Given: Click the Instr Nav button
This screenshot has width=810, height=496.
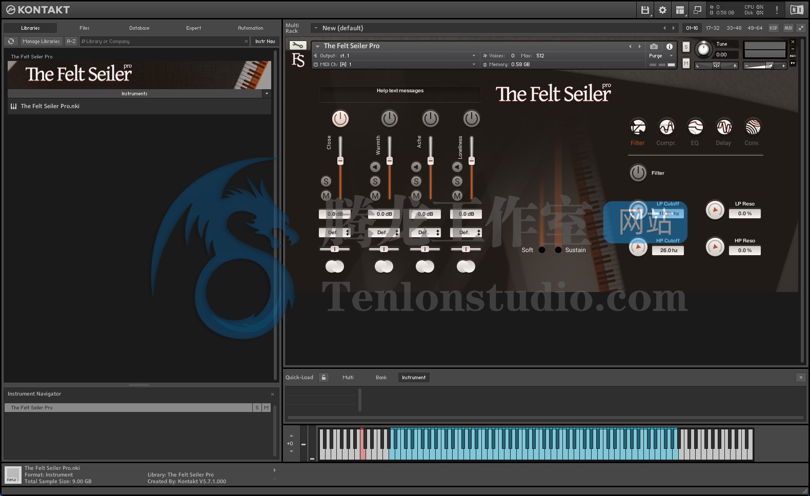Looking at the screenshot, I should (x=265, y=42).
